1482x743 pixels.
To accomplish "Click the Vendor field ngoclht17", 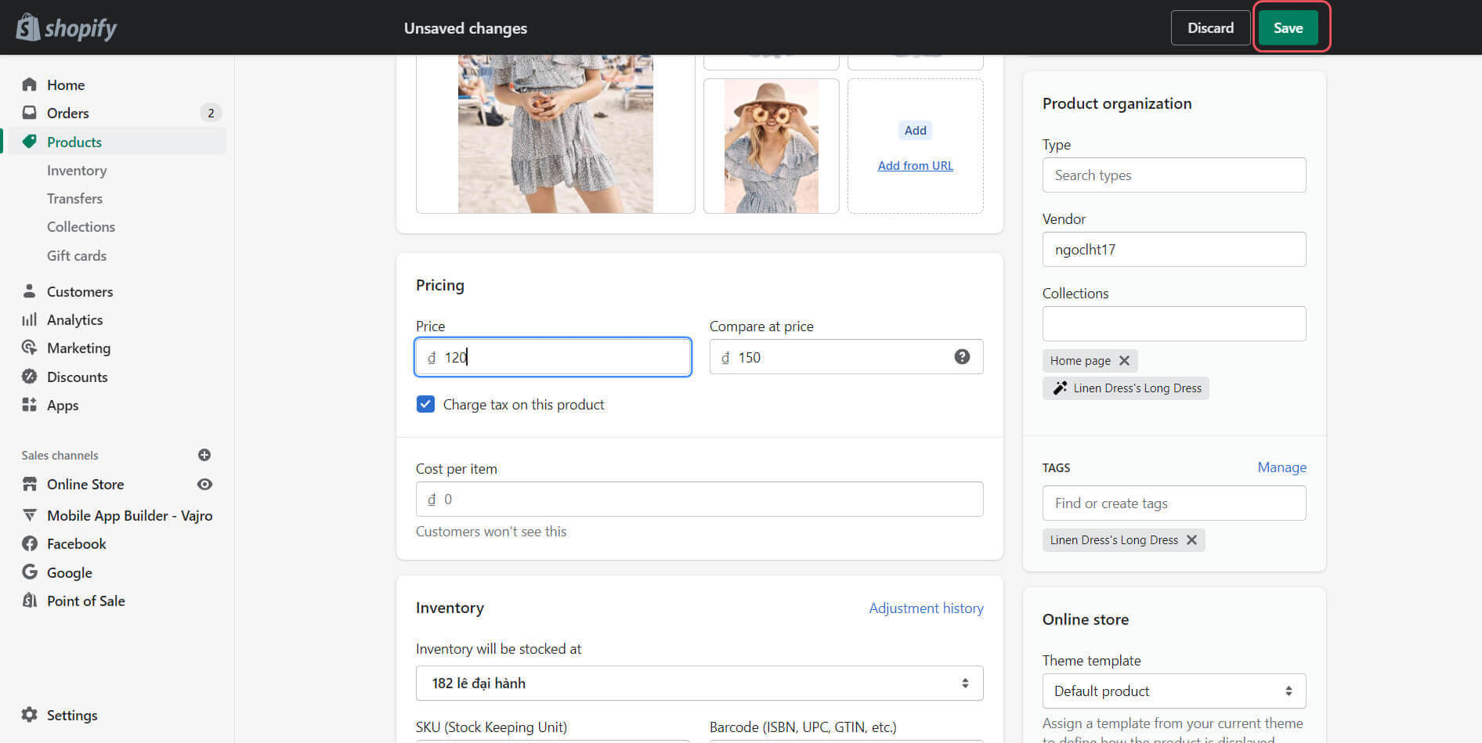I will pos(1174,249).
